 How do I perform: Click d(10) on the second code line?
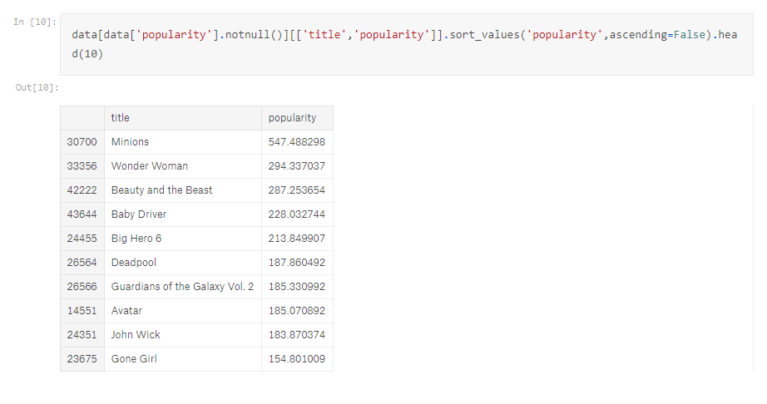click(x=87, y=54)
